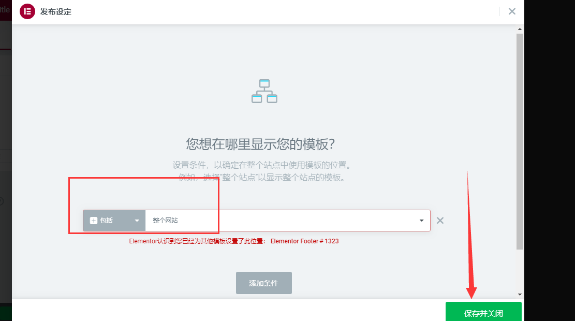
Task: Click the Elementor logo in the dialog header
Action: [27, 11]
